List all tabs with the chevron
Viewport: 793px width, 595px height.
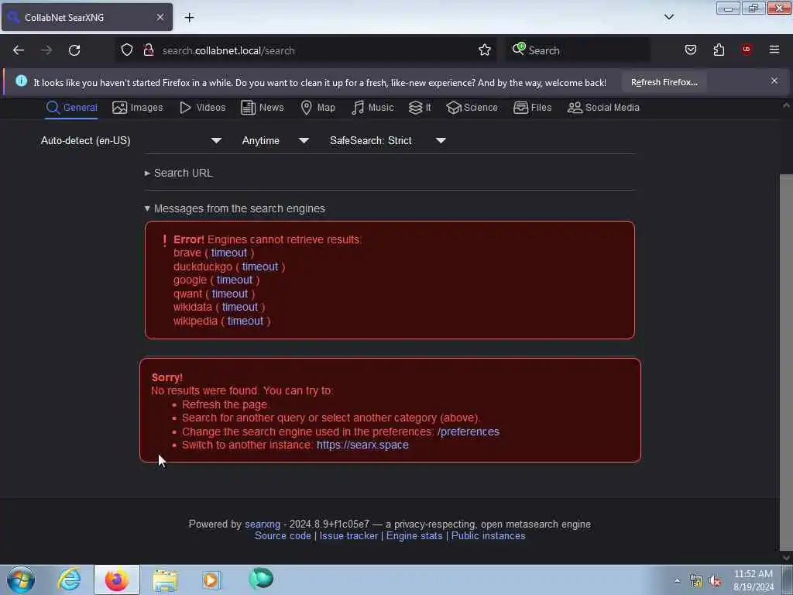pos(668,17)
